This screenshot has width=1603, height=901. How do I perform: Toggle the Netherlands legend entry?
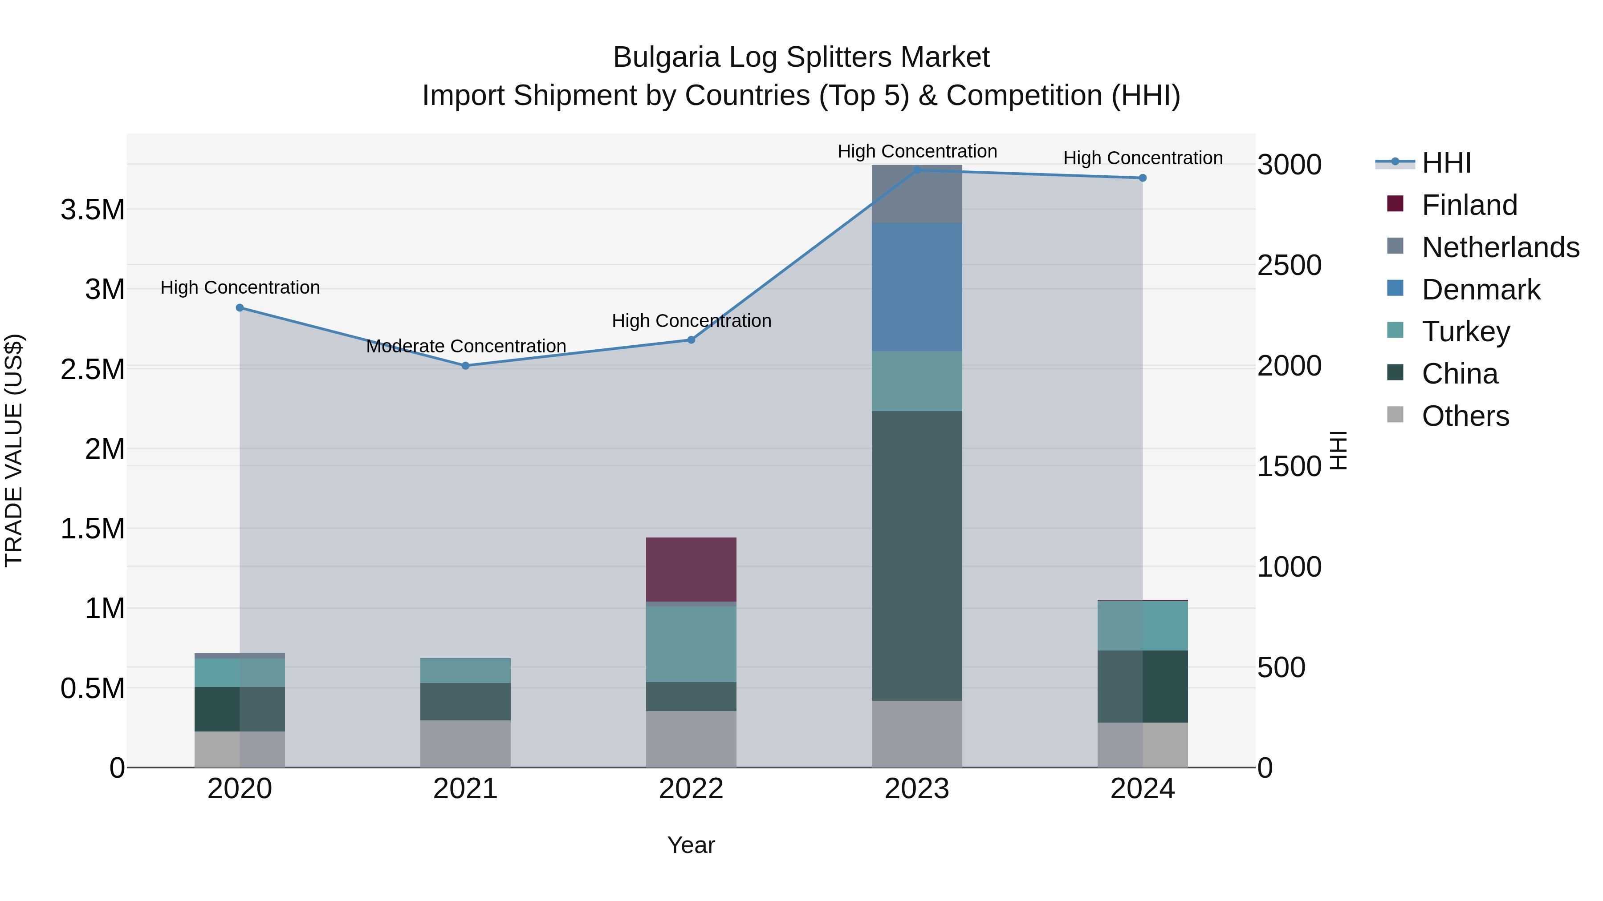click(x=1484, y=247)
